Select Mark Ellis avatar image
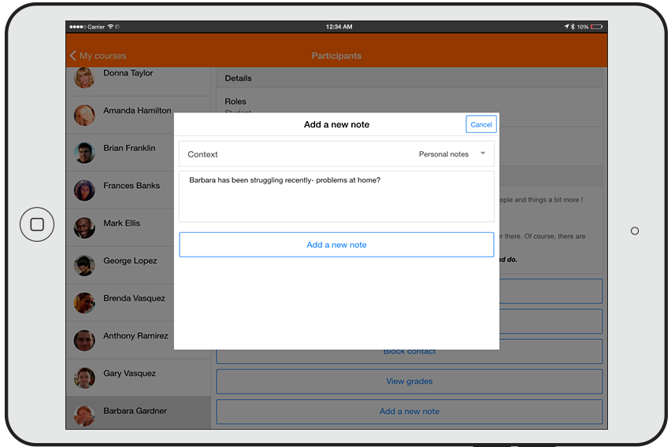This screenshot has height=447, width=671. click(x=84, y=228)
